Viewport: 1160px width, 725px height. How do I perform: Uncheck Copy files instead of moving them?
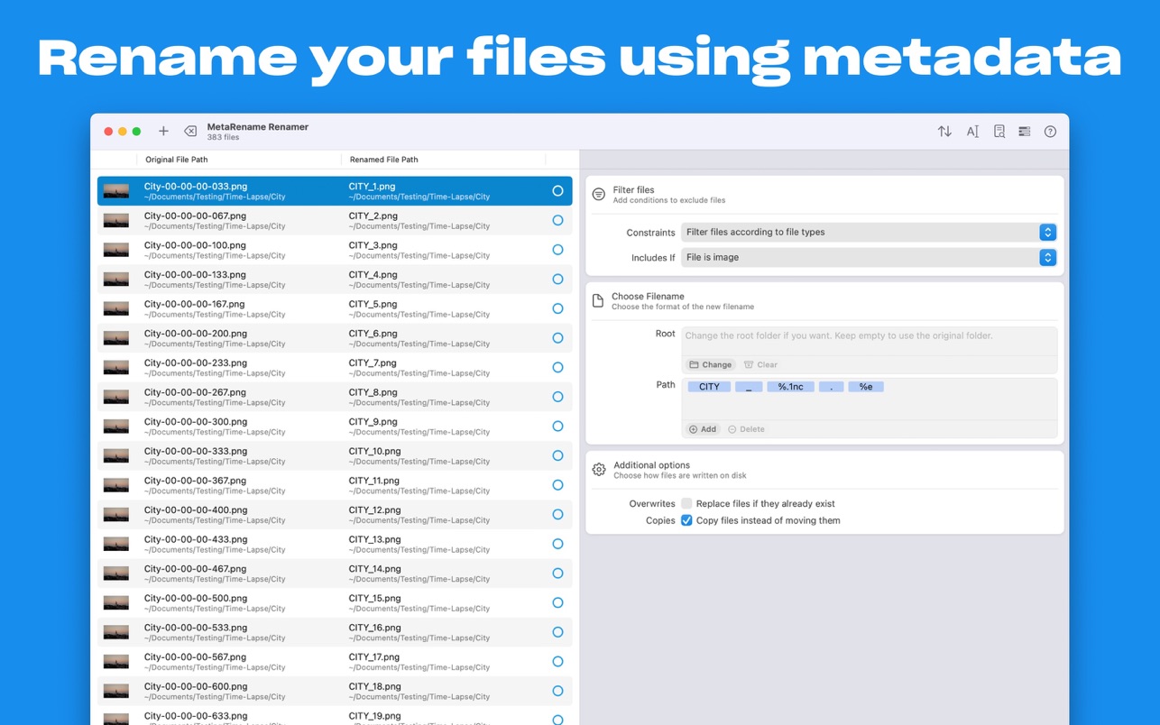point(686,520)
